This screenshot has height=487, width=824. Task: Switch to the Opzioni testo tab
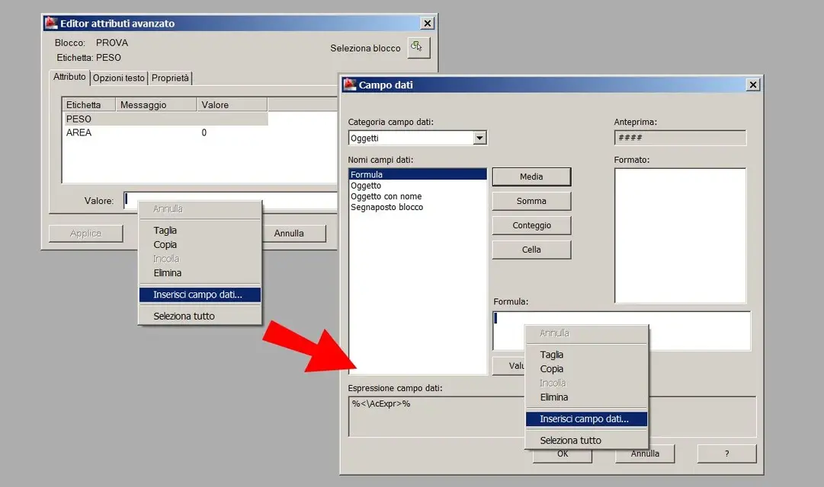(119, 78)
